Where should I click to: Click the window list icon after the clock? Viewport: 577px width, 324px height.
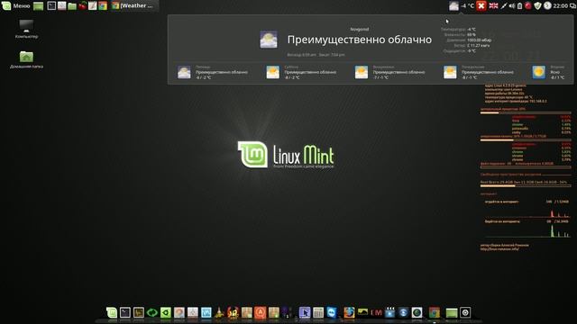point(572,6)
